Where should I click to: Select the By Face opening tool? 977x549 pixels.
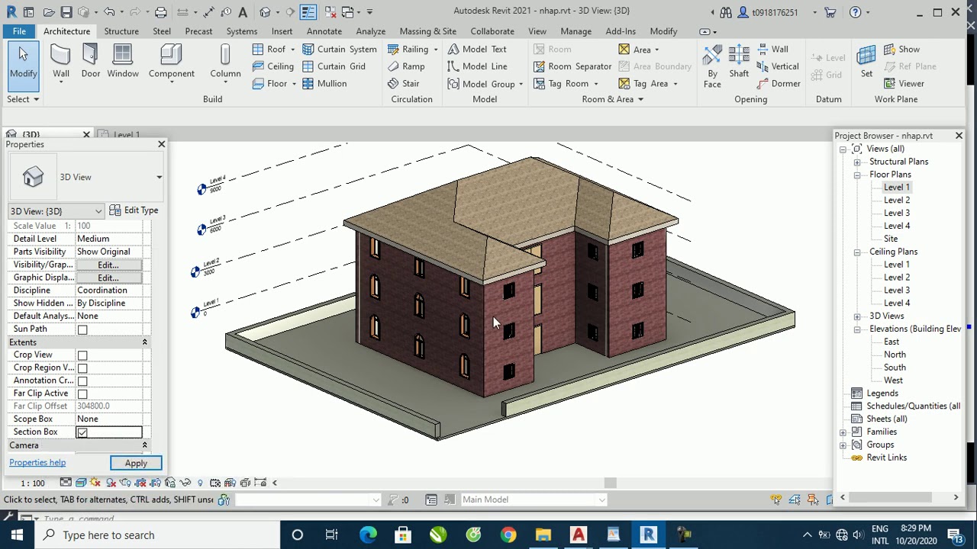click(712, 67)
